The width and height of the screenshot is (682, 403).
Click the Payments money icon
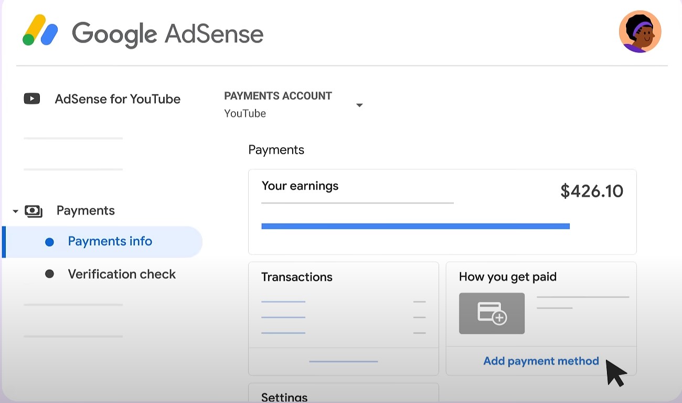[x=34, y=211]
